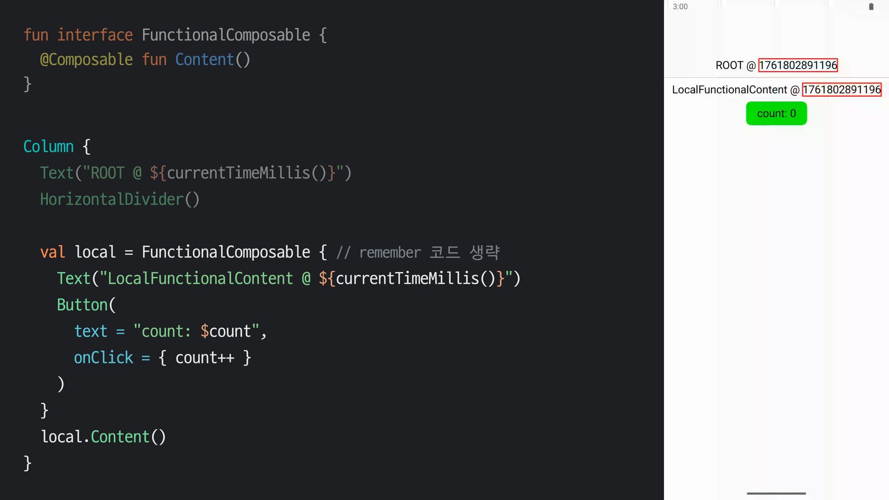889x500 pixels.
Task: Tap the bottom navigation gesture handle
Action: point(776,494)
